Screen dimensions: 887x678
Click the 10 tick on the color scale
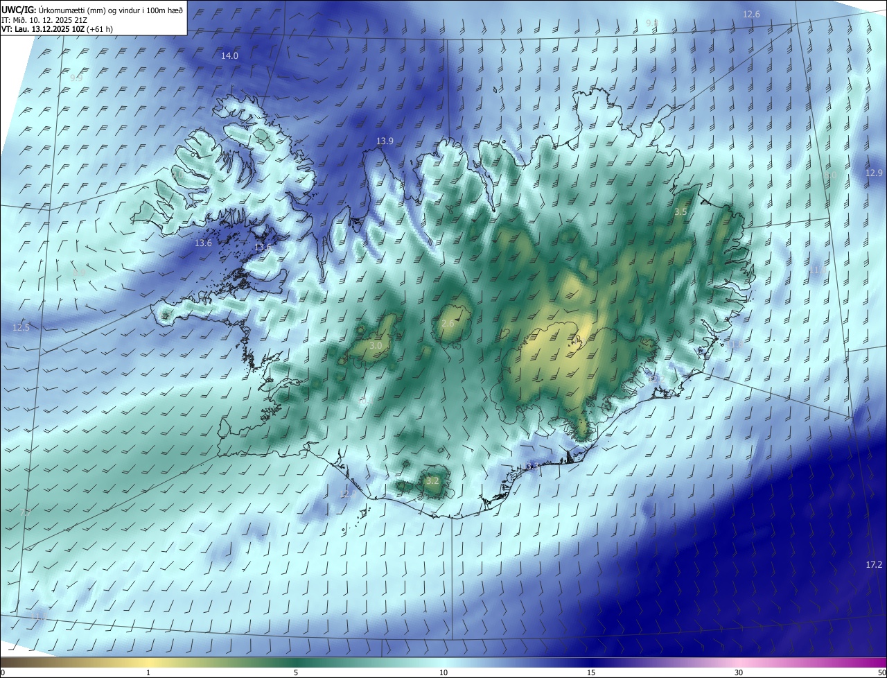pyautogui.click(x=443, y=672)
